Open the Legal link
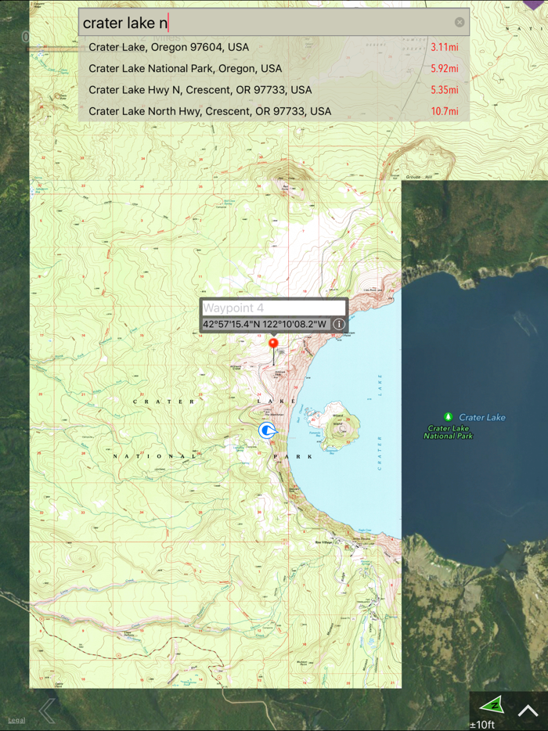Image resolution: width=548 pixels, height=731 pixels. coord(16,720)
